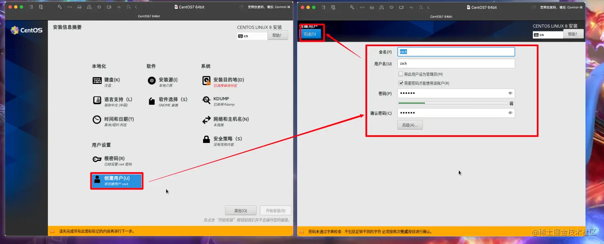Viewport: 604px width, 244px height.
Task: Click sound speaker icon in right toolbar
Action: [x=391, y=7]
